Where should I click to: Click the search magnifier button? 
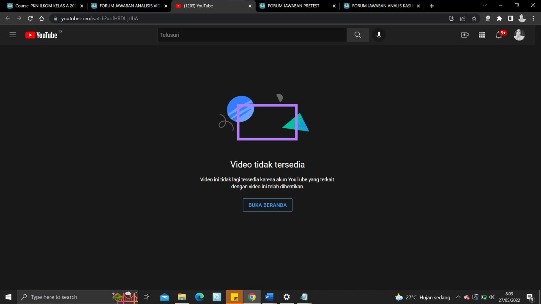pyautogui.click(x=358, y=35)
